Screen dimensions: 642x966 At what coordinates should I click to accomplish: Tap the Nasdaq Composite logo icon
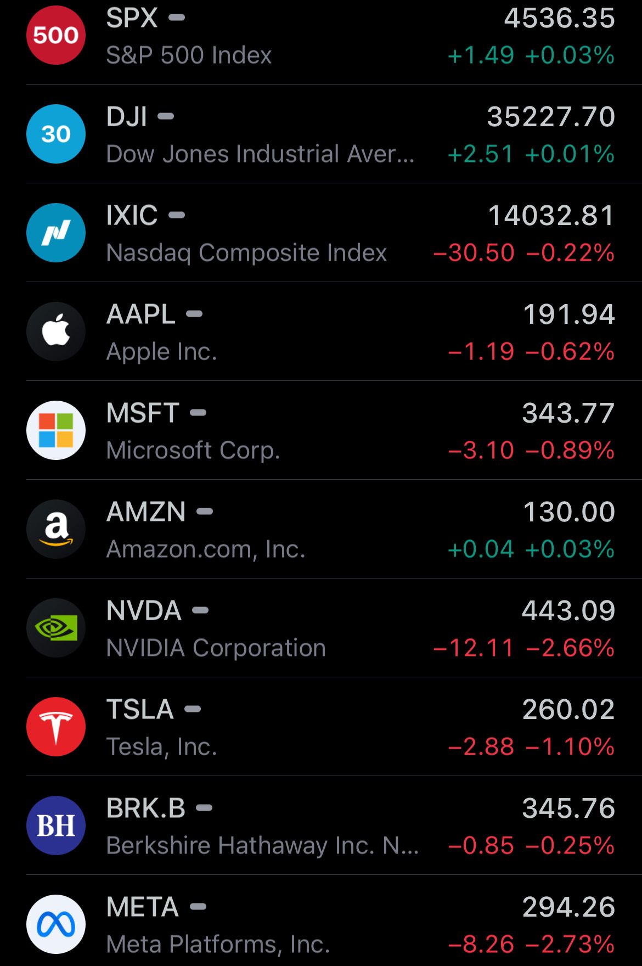click(x=56, y=233)
